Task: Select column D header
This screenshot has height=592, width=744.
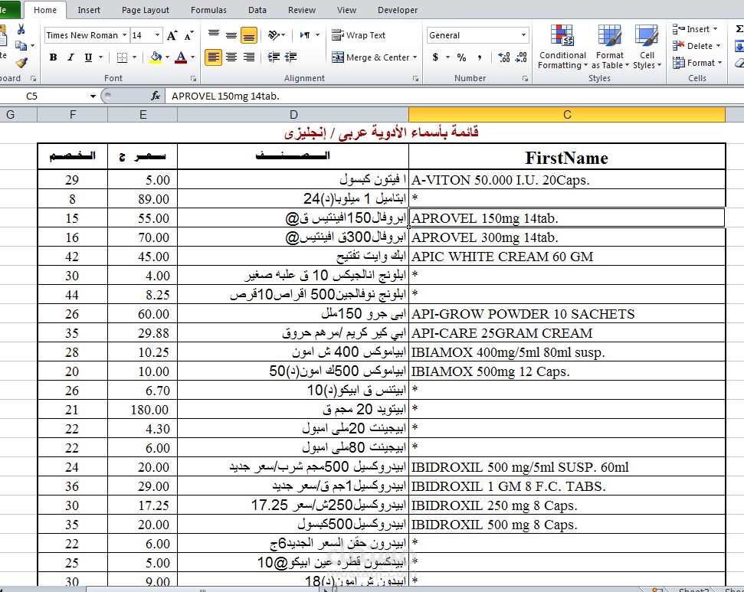Action: point(293,115)
